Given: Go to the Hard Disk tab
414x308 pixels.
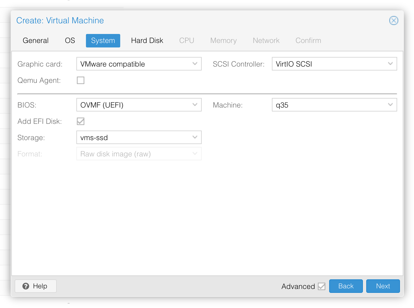Looking at the screenshot, I should [x=147, y=41].
